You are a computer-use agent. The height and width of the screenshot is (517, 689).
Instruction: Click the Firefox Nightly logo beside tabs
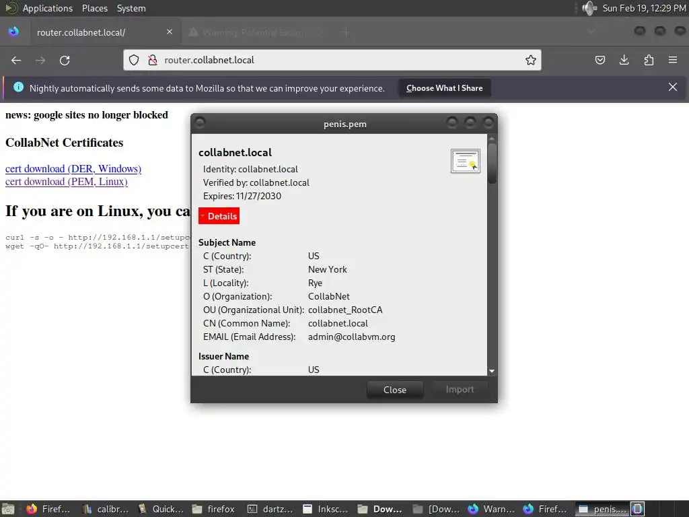coord(13,31)
